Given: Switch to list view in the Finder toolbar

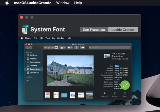Looking at the screenshot, I should click(x=49, y=48).
